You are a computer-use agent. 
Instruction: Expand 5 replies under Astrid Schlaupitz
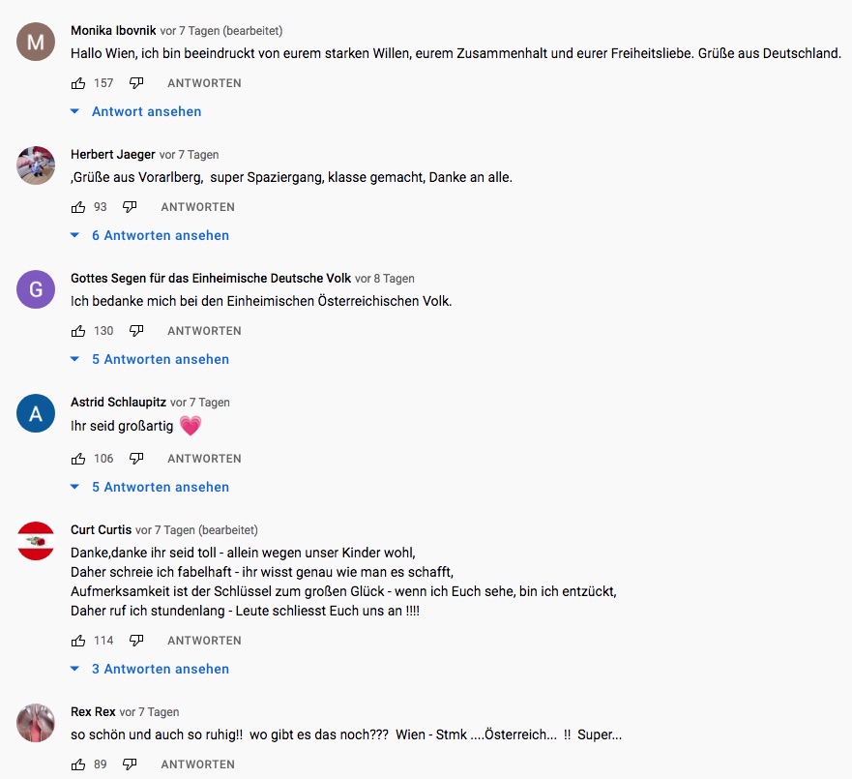(160, 488)
